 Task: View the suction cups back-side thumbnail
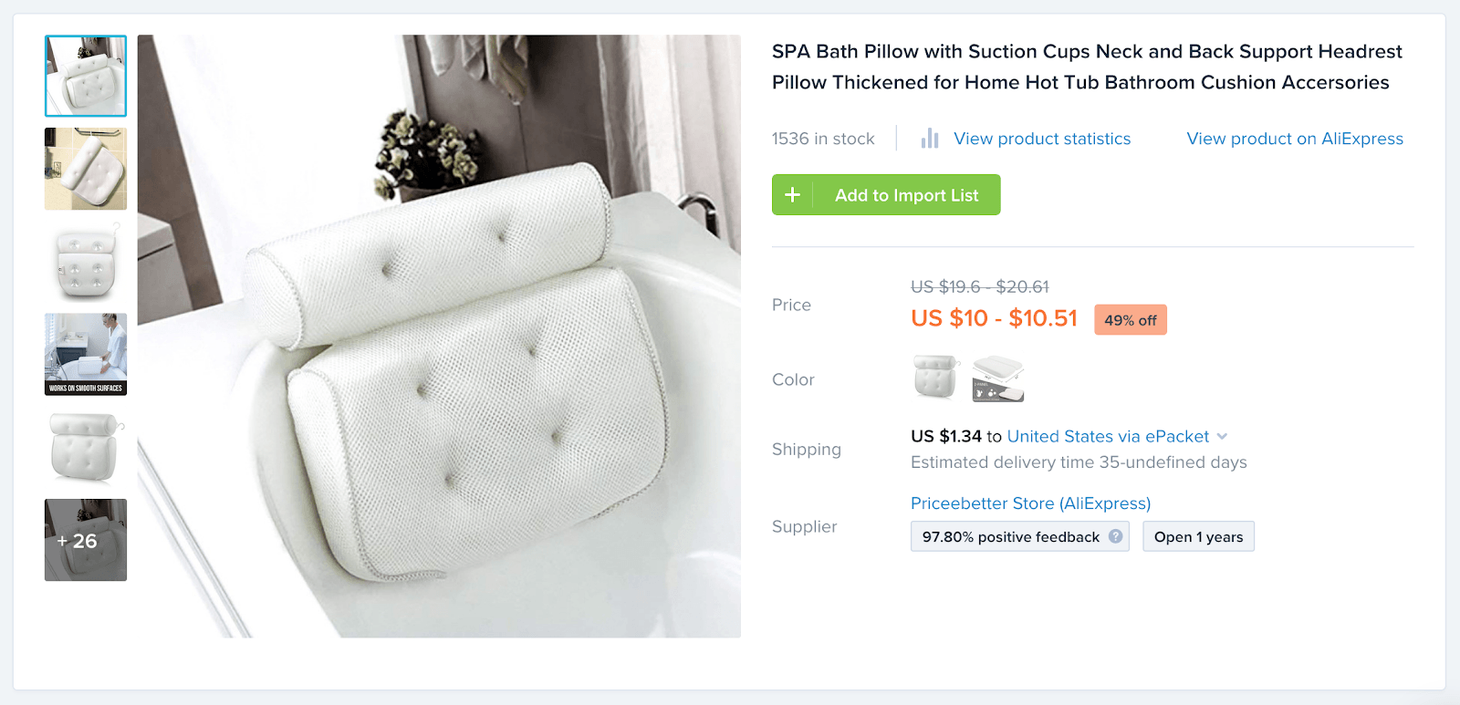86,262
